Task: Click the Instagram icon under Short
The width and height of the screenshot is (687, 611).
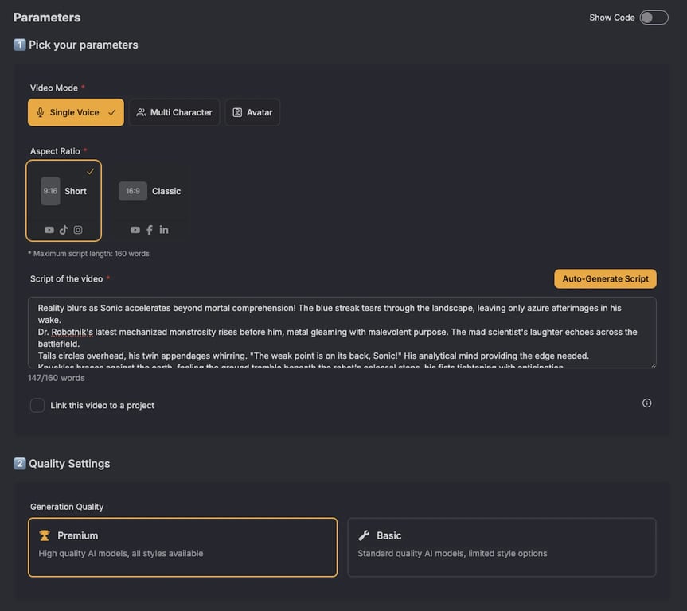Action: (x=78, y=230)
